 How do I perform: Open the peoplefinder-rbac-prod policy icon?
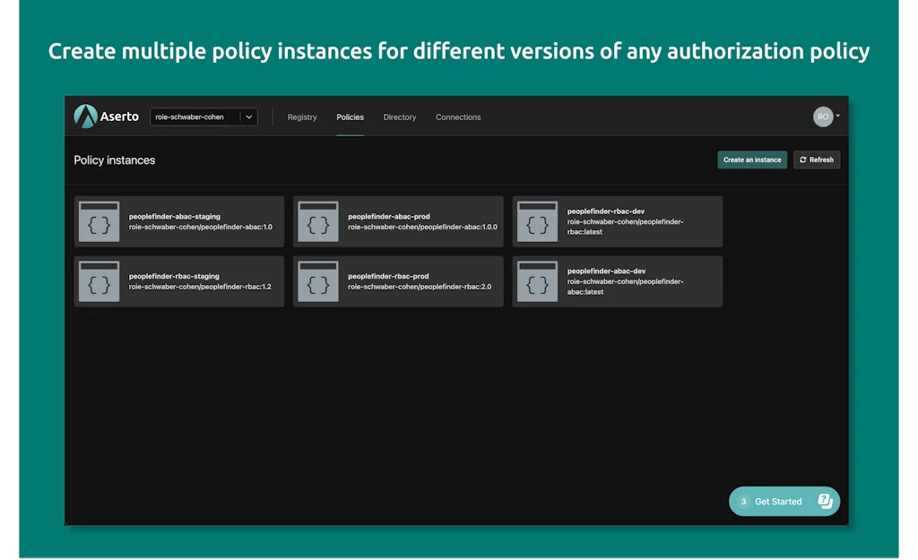pyautogui.click(x=317, y=281)
